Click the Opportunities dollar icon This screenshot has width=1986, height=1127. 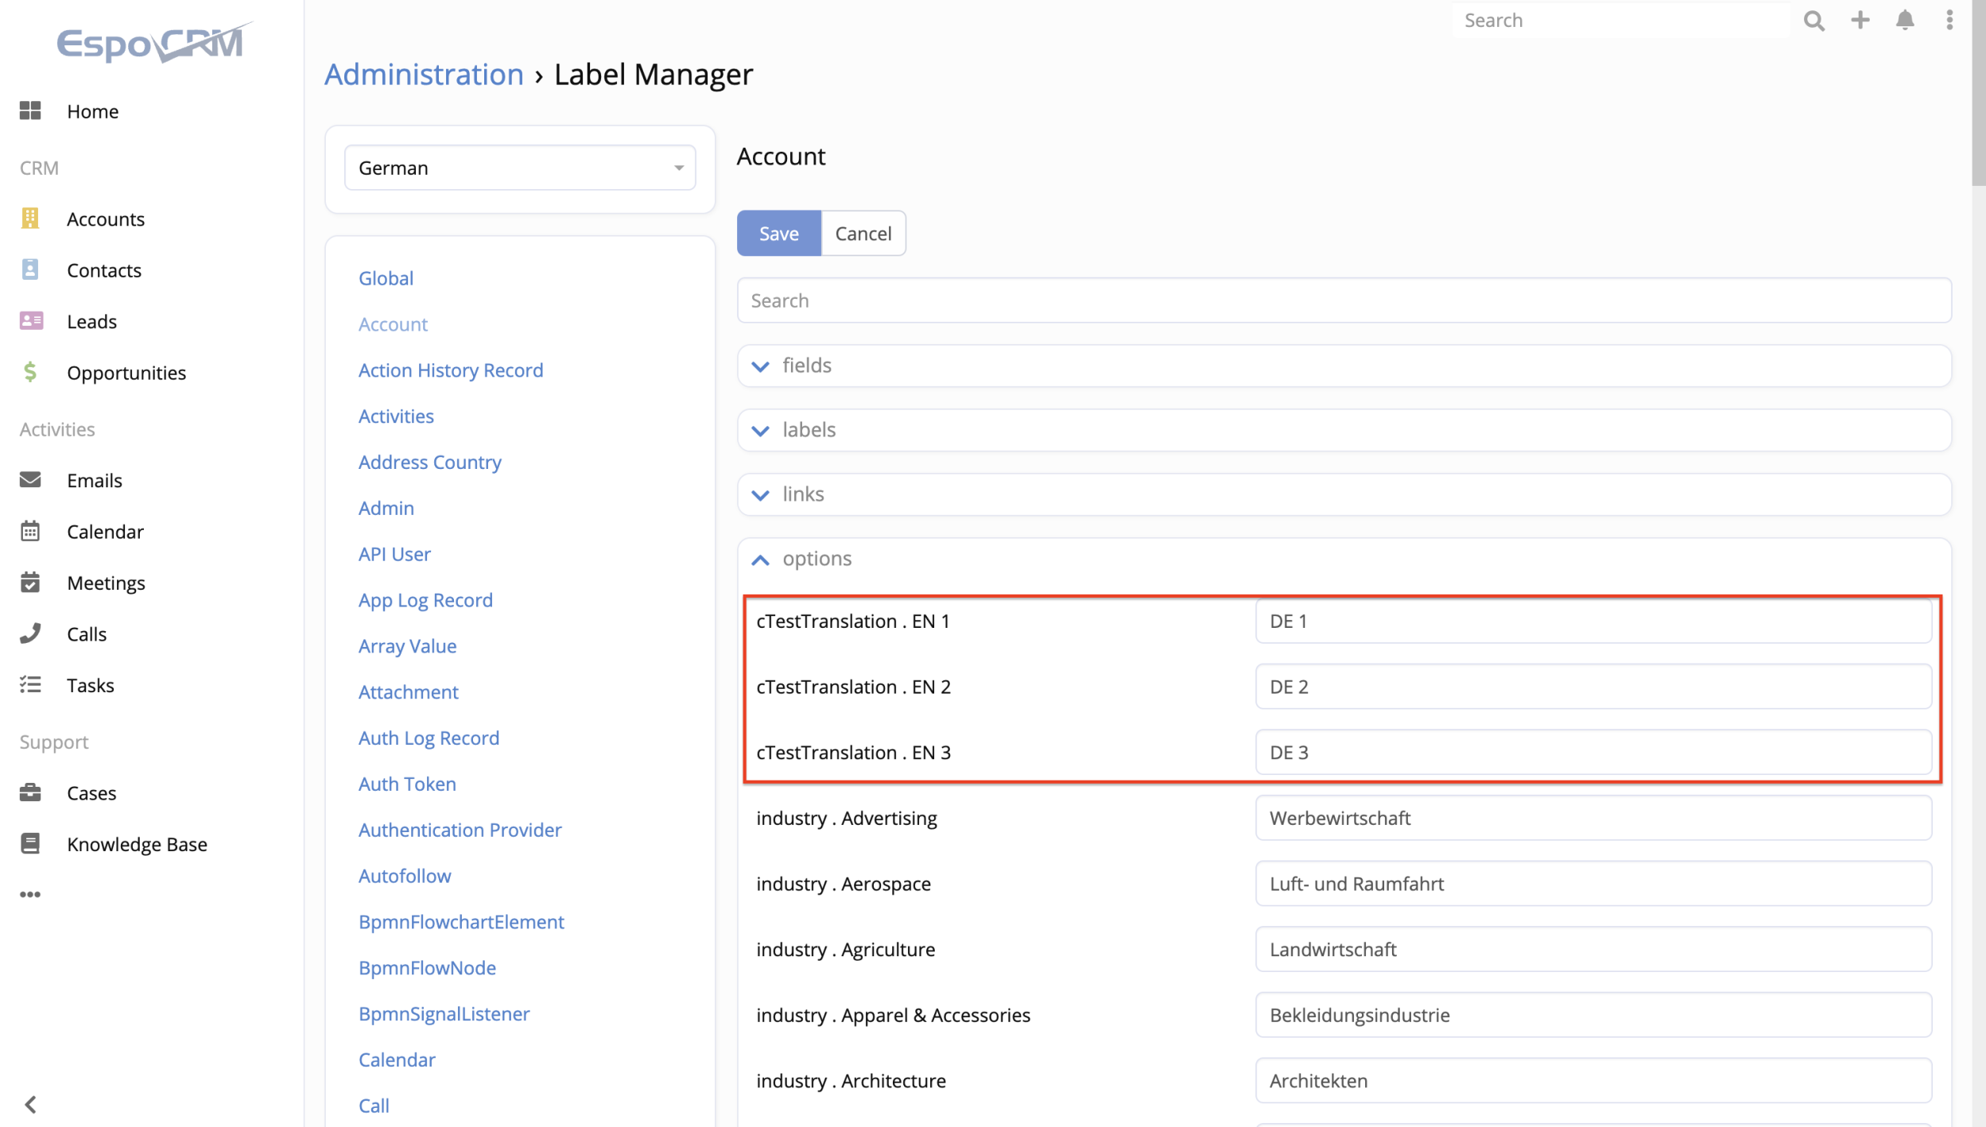coord(30,372)
